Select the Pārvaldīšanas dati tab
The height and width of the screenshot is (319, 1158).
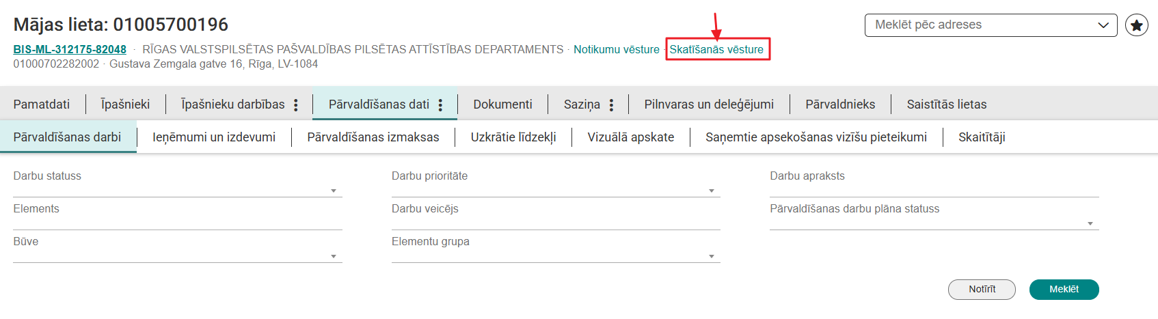pyautogui.click(x=379, y=105)
